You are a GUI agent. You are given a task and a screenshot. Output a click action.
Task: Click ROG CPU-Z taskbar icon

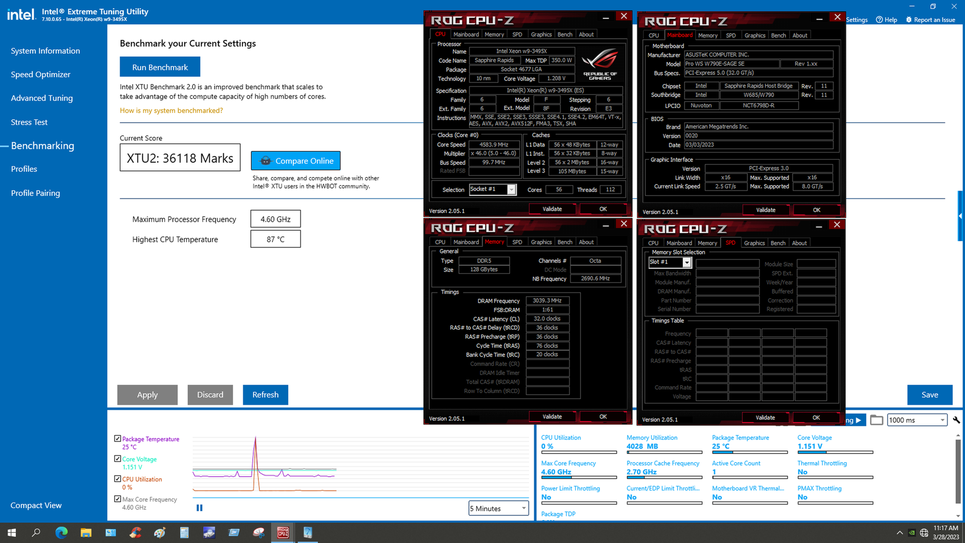[x=283, y=532]
